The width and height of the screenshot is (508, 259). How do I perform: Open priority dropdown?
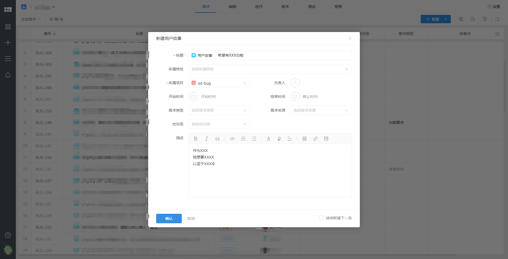point(219,124)
